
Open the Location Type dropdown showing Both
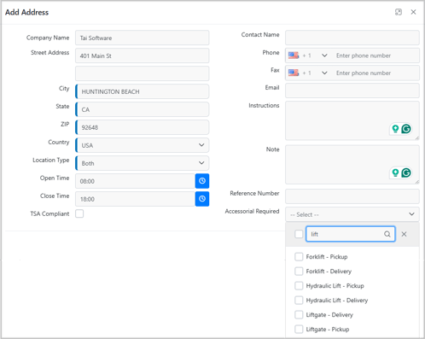pyautogui.click(x=143, y=163)
